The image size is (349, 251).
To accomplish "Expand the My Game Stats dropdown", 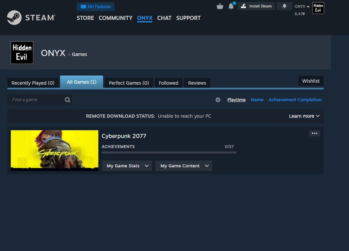I will 127,166.
